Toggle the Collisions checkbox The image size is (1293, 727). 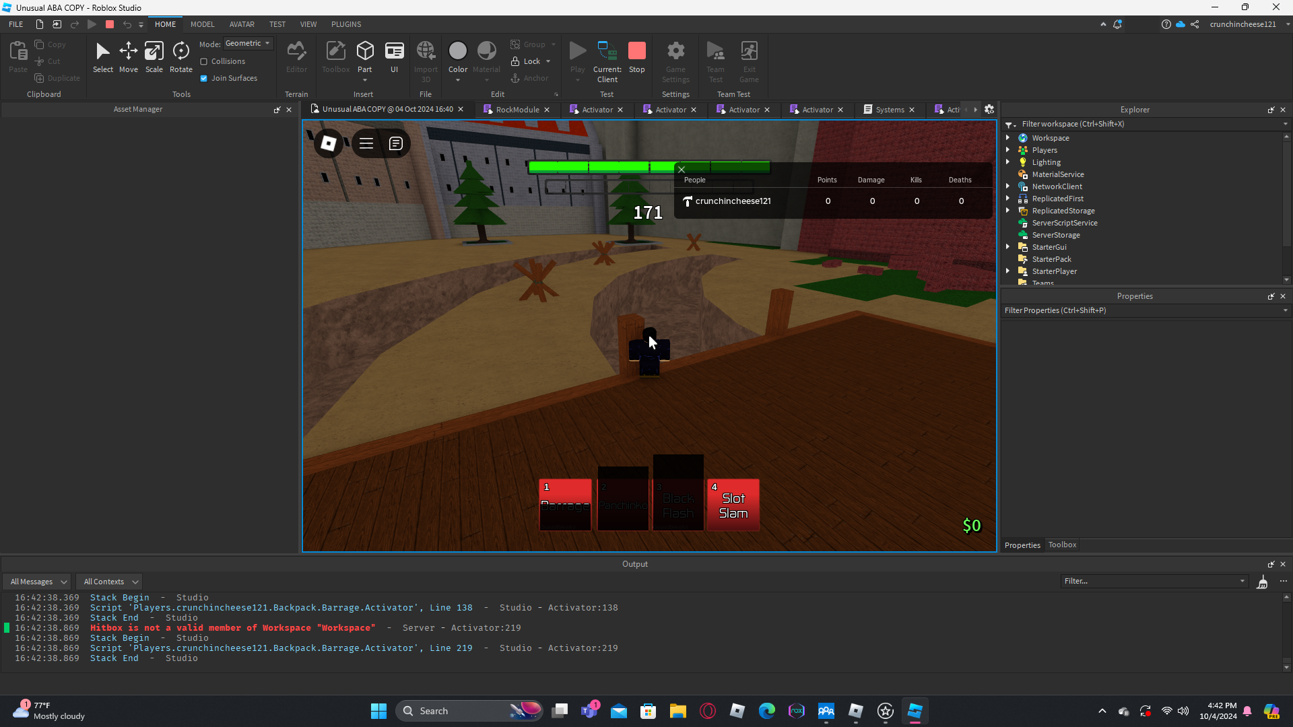(204, 62)
